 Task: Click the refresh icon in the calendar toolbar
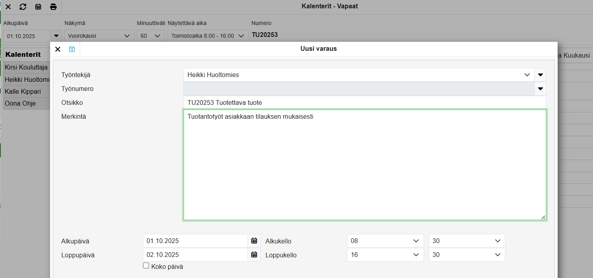coord(23,7)
